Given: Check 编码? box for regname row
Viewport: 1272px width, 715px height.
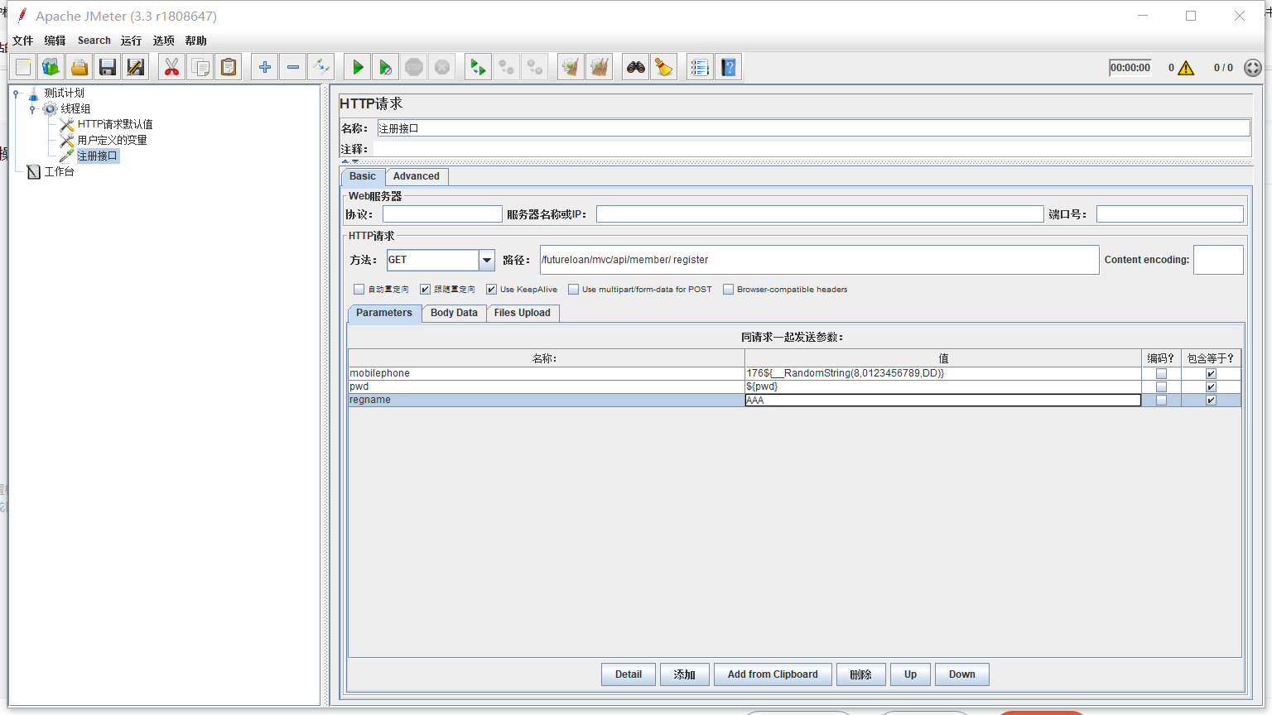Looking at the screenshot, I should point(1161,401).
